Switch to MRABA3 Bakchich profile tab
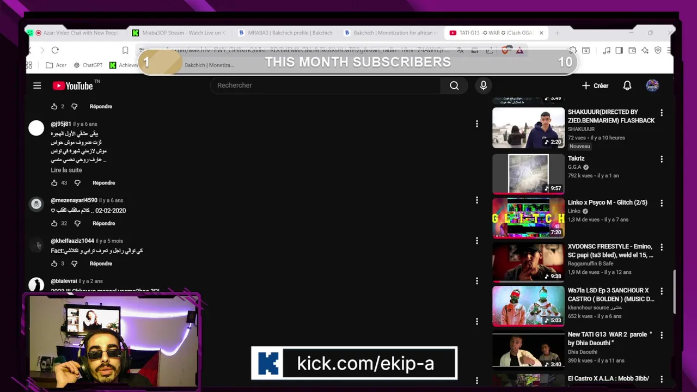Image resolution: width=697 pixels, height=392 pixels. 286,33
